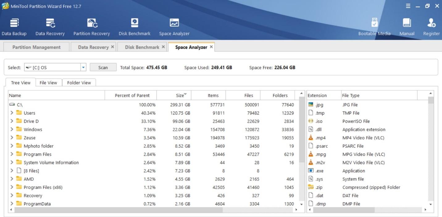The width and height of the screenshot is (442, 217).
Task: Sort by the Folders column header
Action: 277,95
